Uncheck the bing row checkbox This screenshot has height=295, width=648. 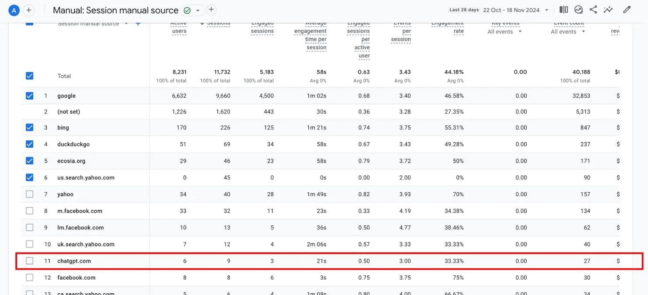coord(29,128)
